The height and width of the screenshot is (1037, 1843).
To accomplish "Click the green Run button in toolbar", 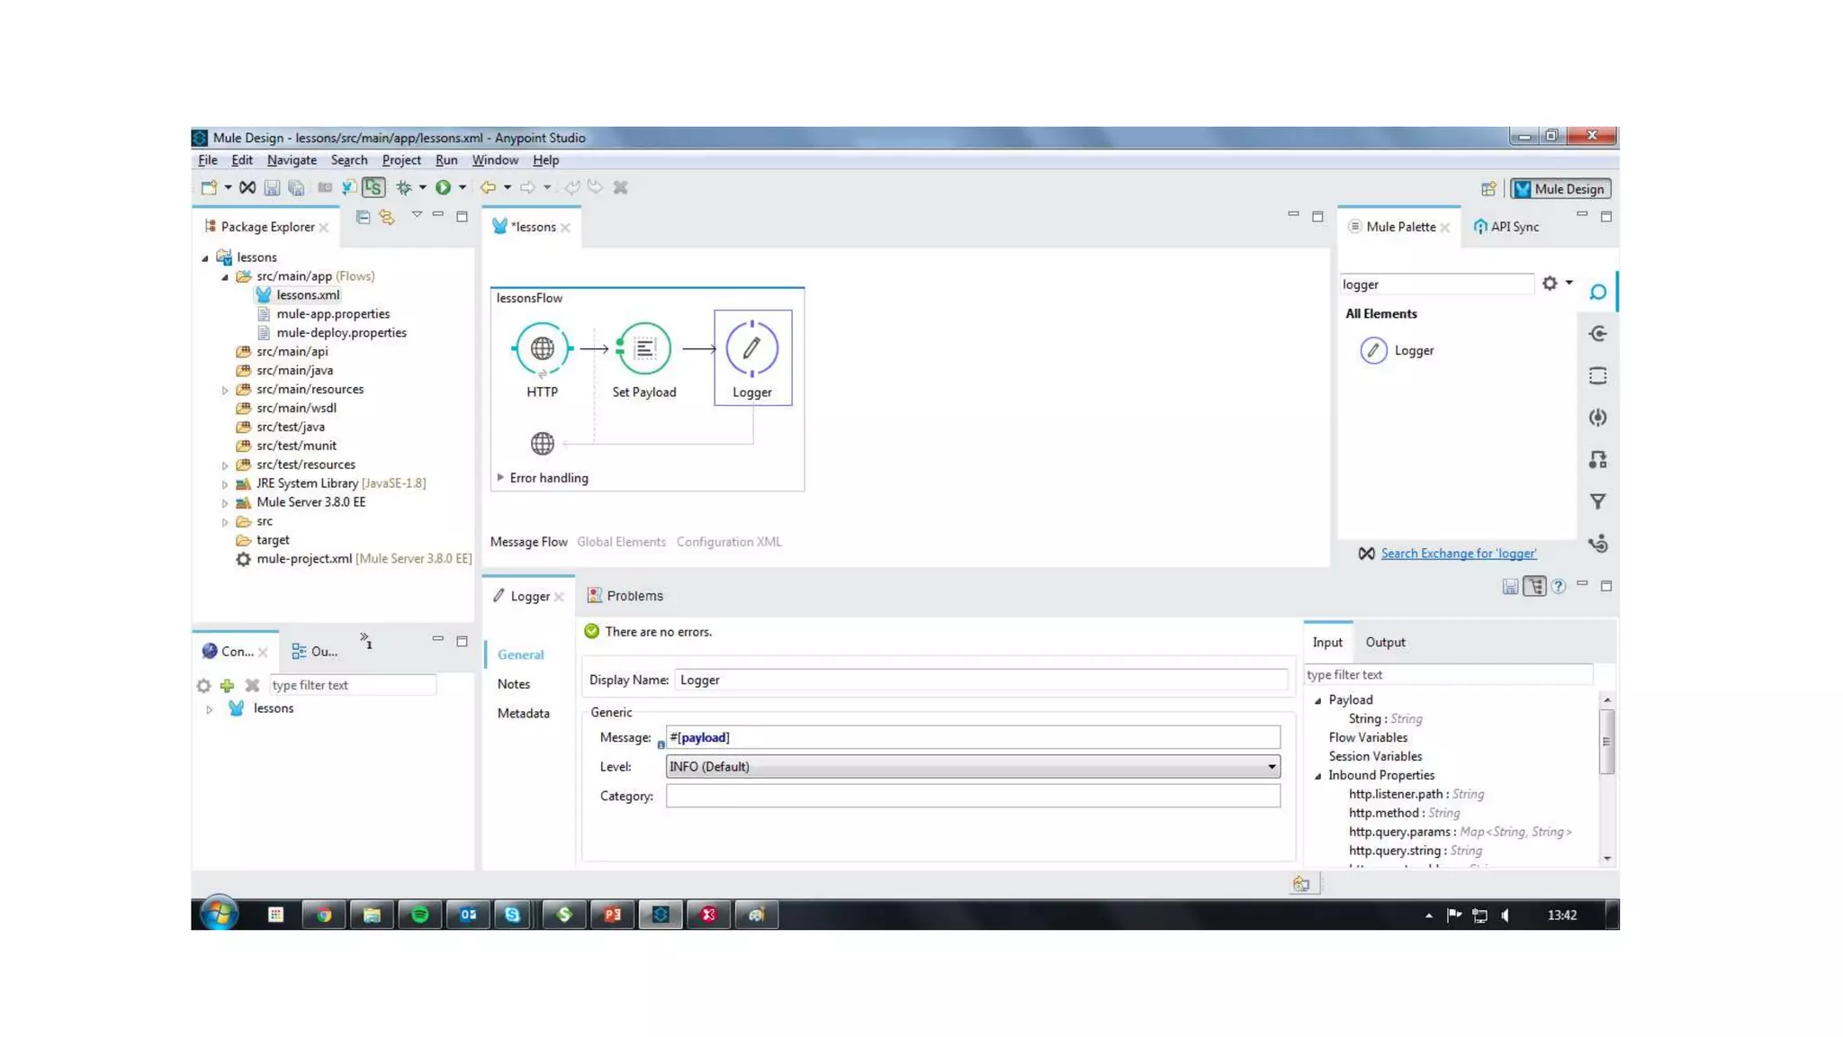I will (443, 187).
